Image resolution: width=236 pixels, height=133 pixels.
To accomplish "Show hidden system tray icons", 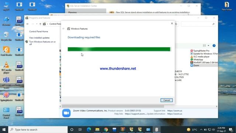I will click(x=201, y=130).
